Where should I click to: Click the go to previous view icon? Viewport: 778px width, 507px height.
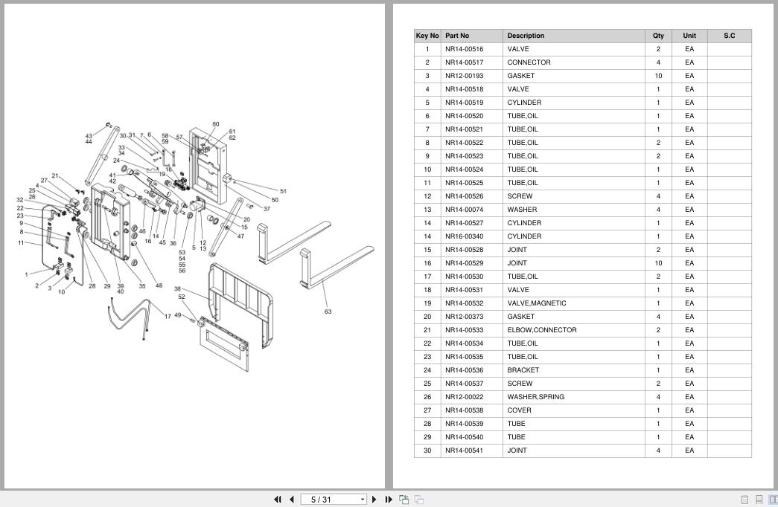(x=404, y=500)
